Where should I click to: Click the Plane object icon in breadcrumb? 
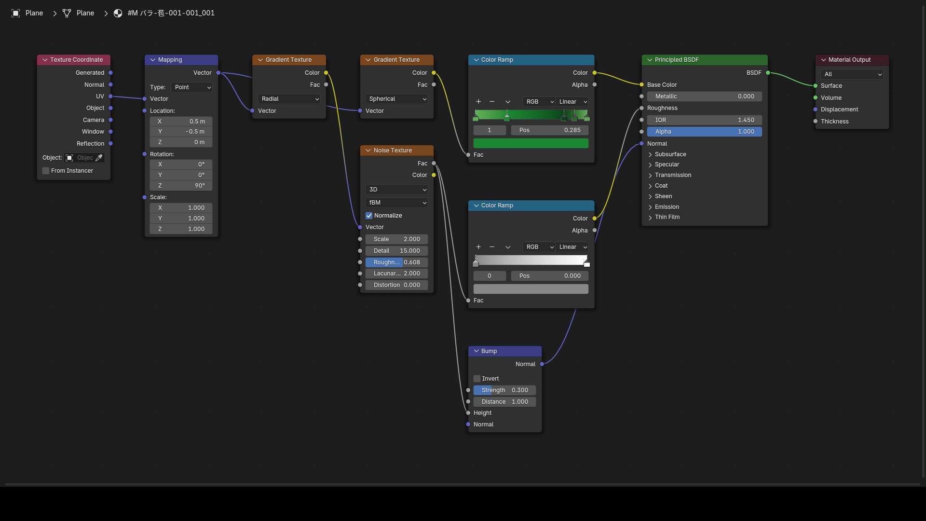(16, 13)
